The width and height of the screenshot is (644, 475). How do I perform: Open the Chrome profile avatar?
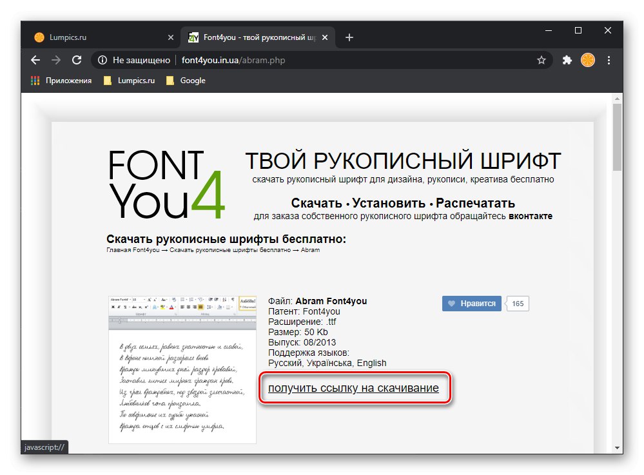pyautogui.click(x=587, y=60)
